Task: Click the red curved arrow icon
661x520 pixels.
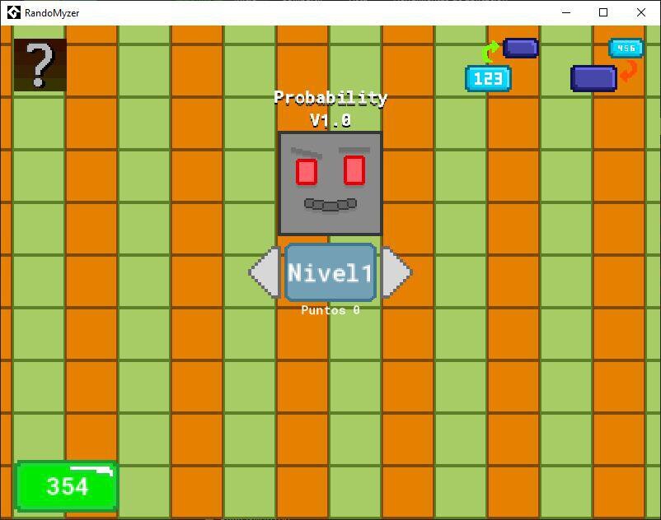Action: coord(629,71)
